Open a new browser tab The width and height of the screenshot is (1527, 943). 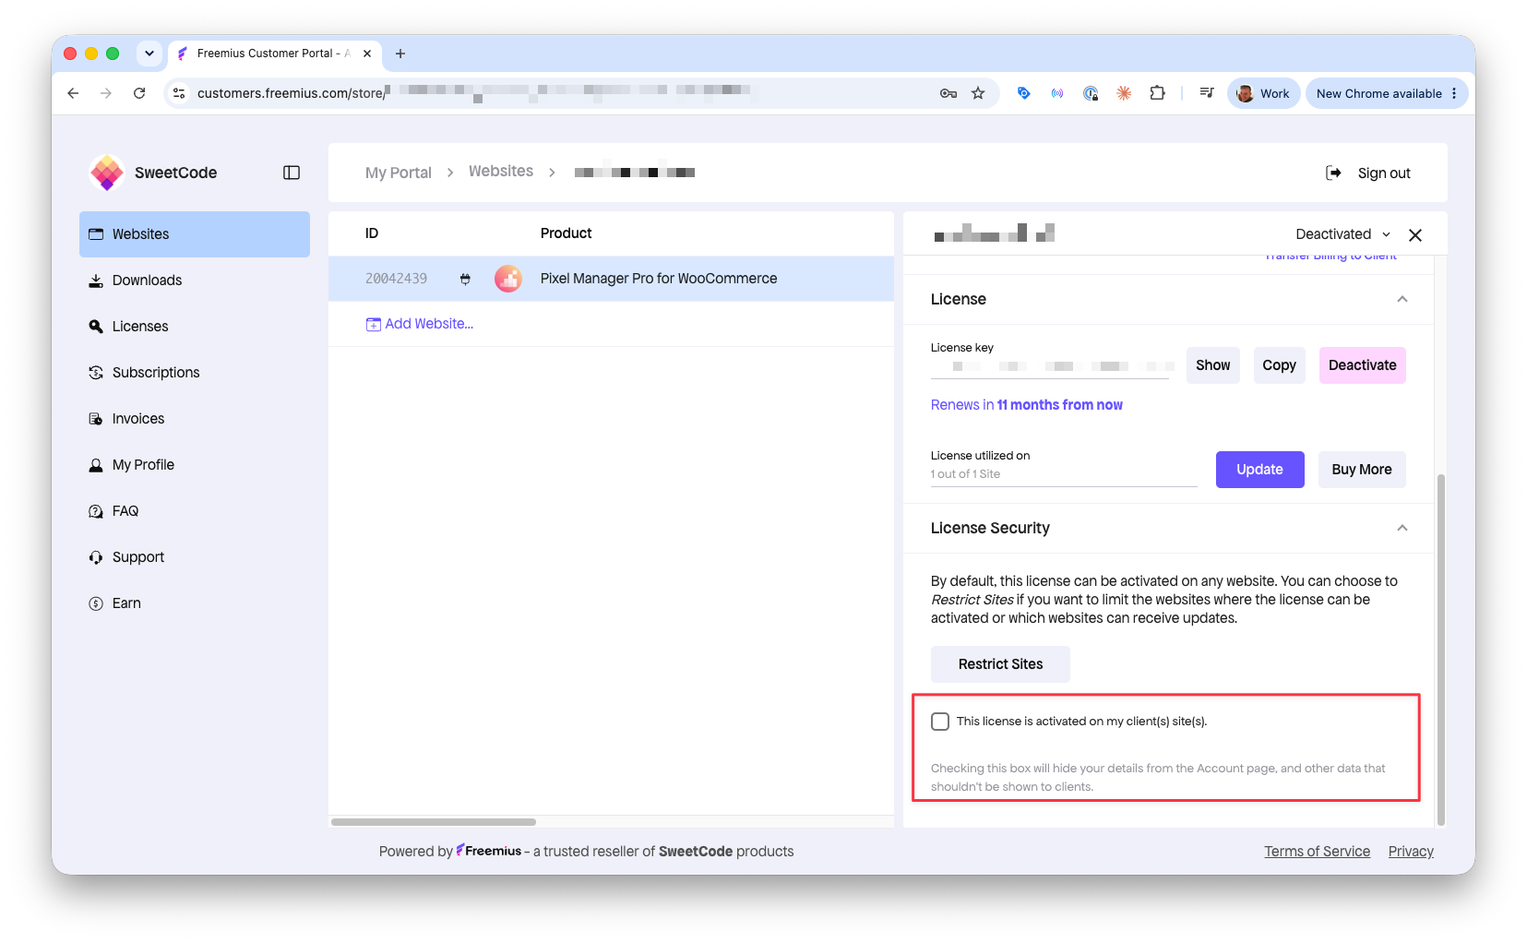tap(400, 54)
